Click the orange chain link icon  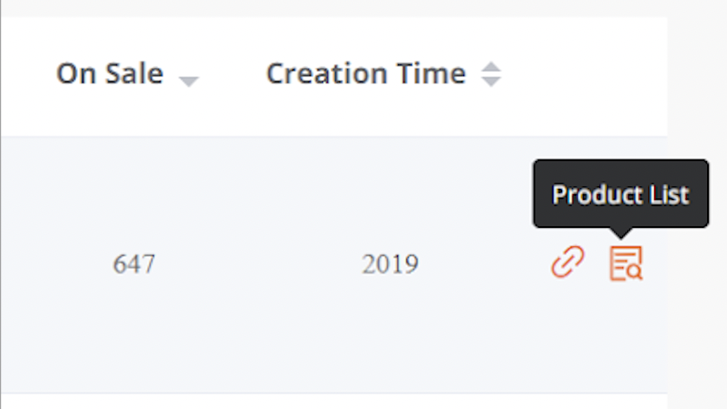pos(568,262)
